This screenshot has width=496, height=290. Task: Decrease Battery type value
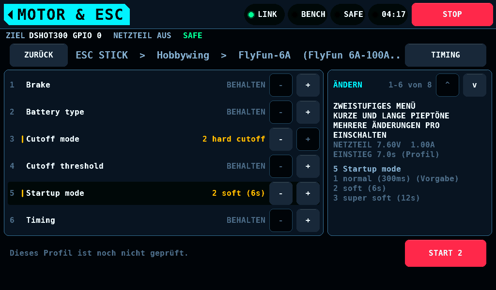point(280,112)
